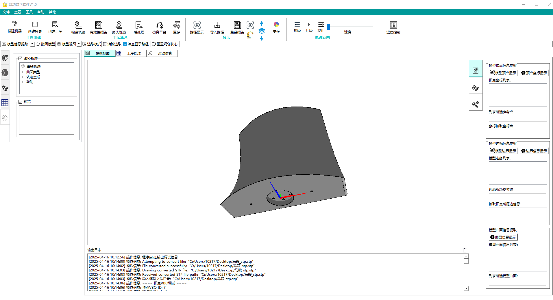
Task: Toggle 选取模式 selection mode
Action: click(x=92, y=44)
